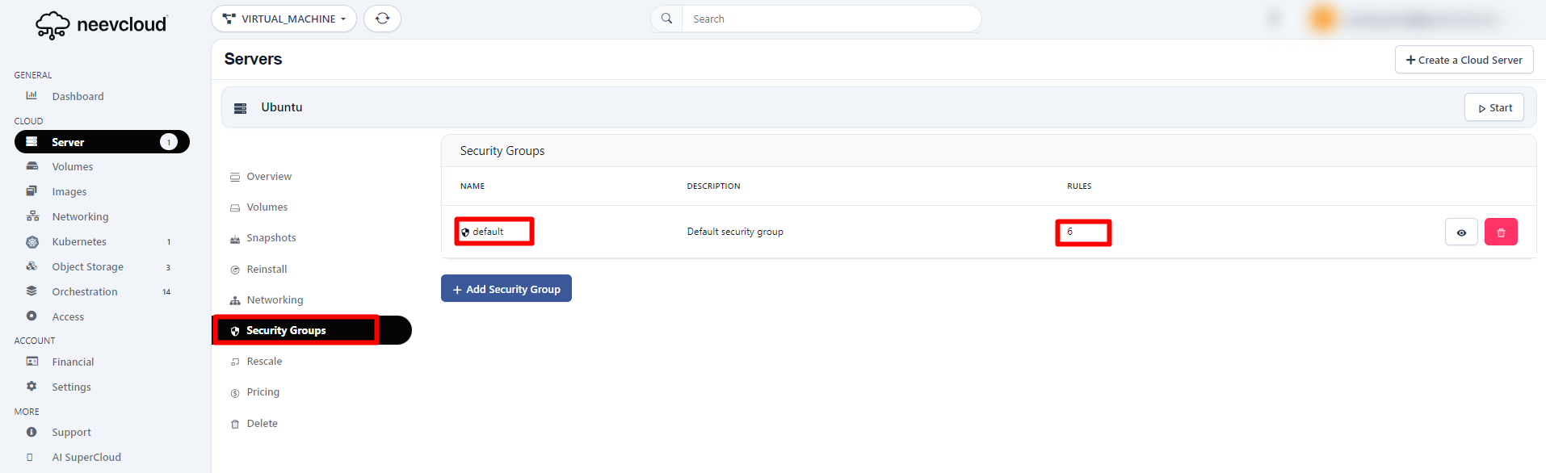This screenshot has width=1546, height=473.
Task: Focus the Search input field
Action: point(830,19)
